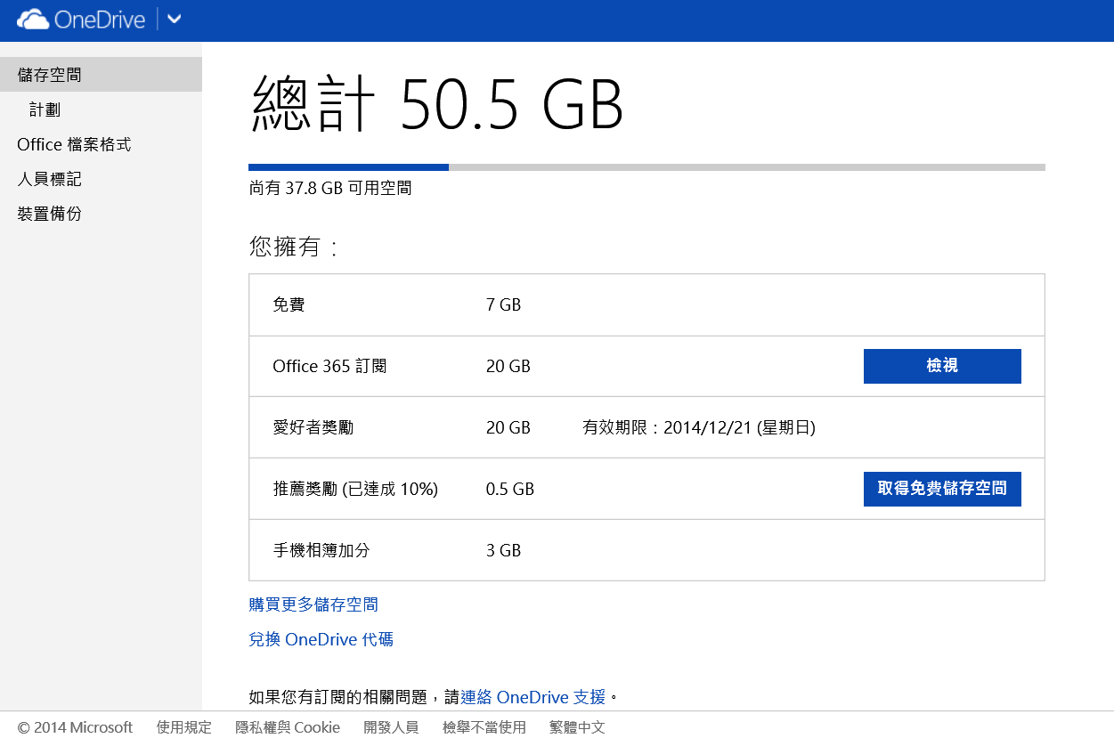The width and height of the screenshot is (1114, 738).
Task: Open the 使用規定 footer link
Action: pos(183,727)
